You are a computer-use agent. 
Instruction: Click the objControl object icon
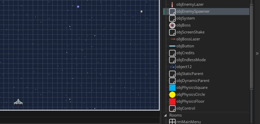172,108
